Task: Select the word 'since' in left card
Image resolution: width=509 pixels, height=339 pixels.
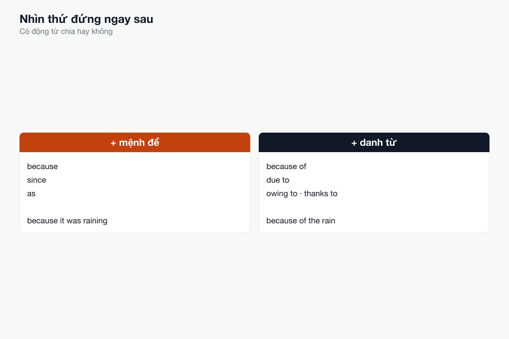Action: click(x=36, y=180)
